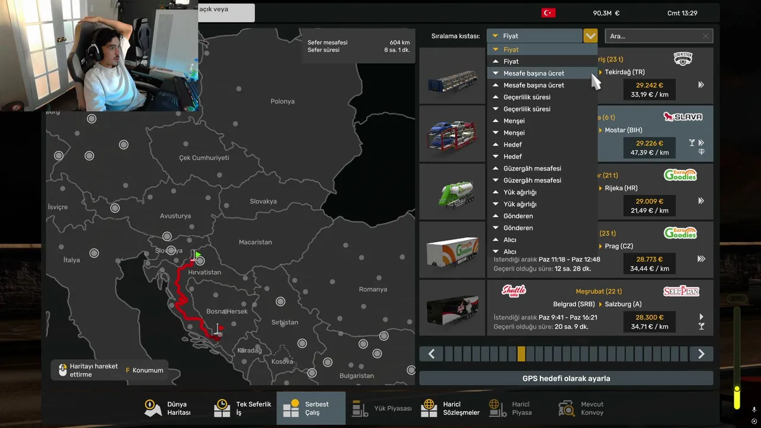Click the Konumum location button

(144, 370)
